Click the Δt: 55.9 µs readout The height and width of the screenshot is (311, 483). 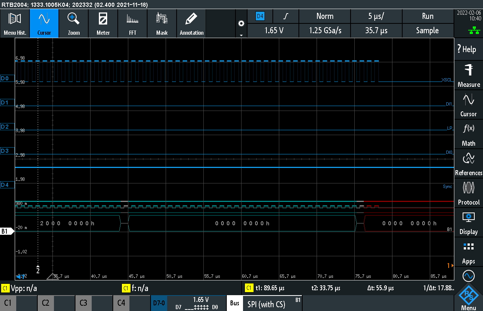[x=380, y=288]
